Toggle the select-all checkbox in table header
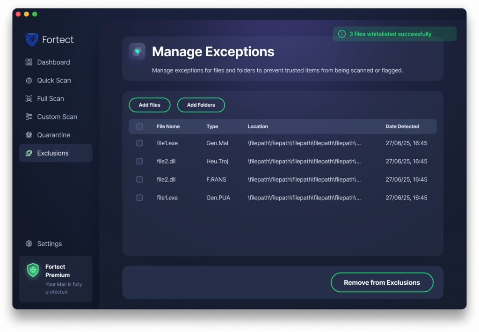The image size is (479, 332). pos(139,126)
